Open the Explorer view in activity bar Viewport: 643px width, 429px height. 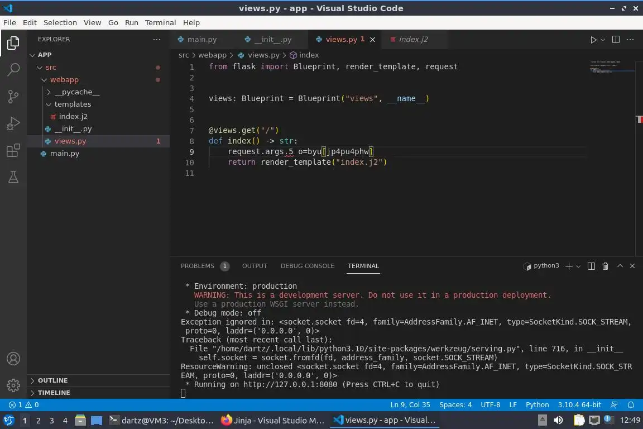pos(13,43)
